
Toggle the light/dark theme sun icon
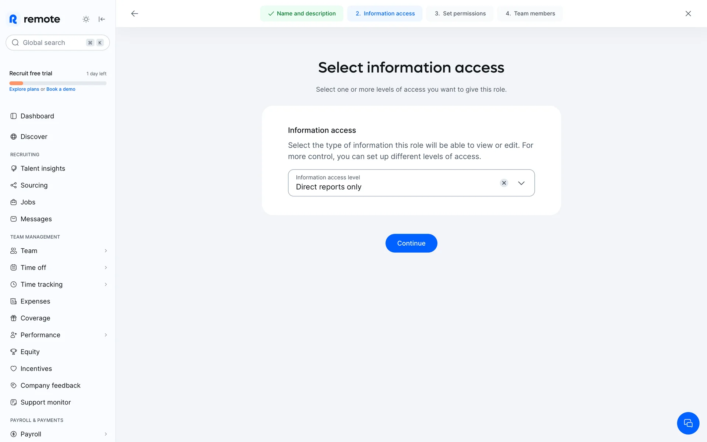coord(86,19)
